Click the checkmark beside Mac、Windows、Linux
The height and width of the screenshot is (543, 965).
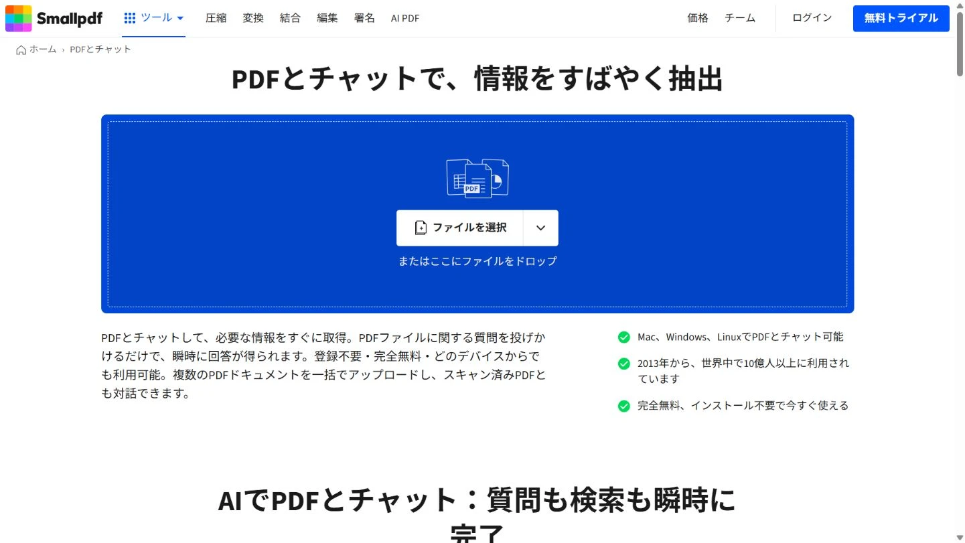(x=624, y=337)
